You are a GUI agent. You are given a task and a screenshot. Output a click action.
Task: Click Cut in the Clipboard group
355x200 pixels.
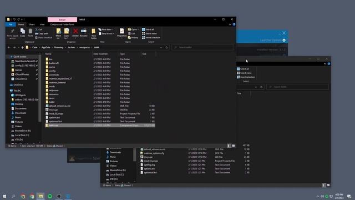coord(38,29)
